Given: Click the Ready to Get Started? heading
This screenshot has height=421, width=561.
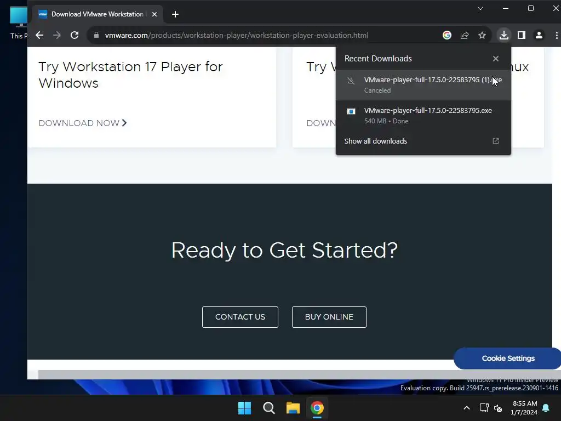Looking at the screenshot, I should [284, 250].
